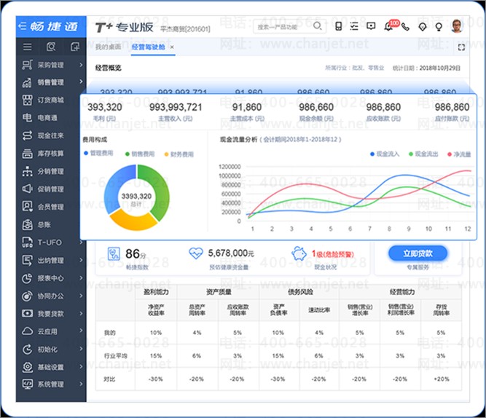The width and height of the screenshot is (486, 418).
Task: Click the fullscreen expand icon
Action: 460,47
